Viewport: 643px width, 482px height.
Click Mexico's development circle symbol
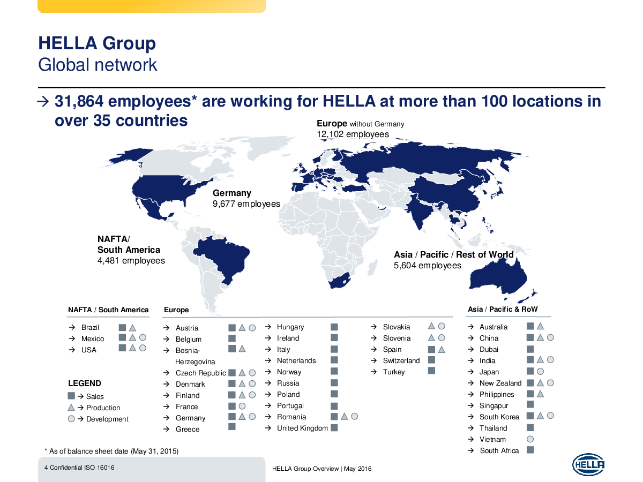click(x=143, y=338)
